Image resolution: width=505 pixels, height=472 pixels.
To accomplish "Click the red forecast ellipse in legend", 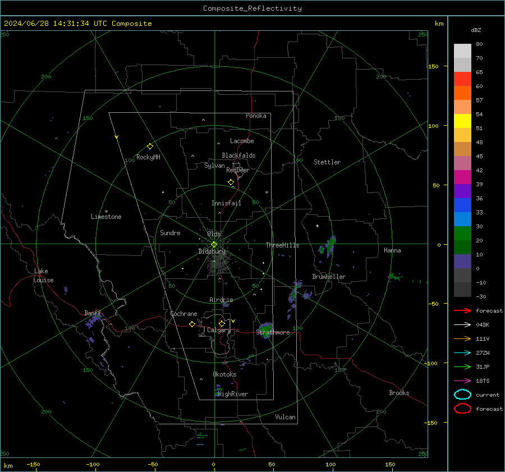I will tap(462, 409).
